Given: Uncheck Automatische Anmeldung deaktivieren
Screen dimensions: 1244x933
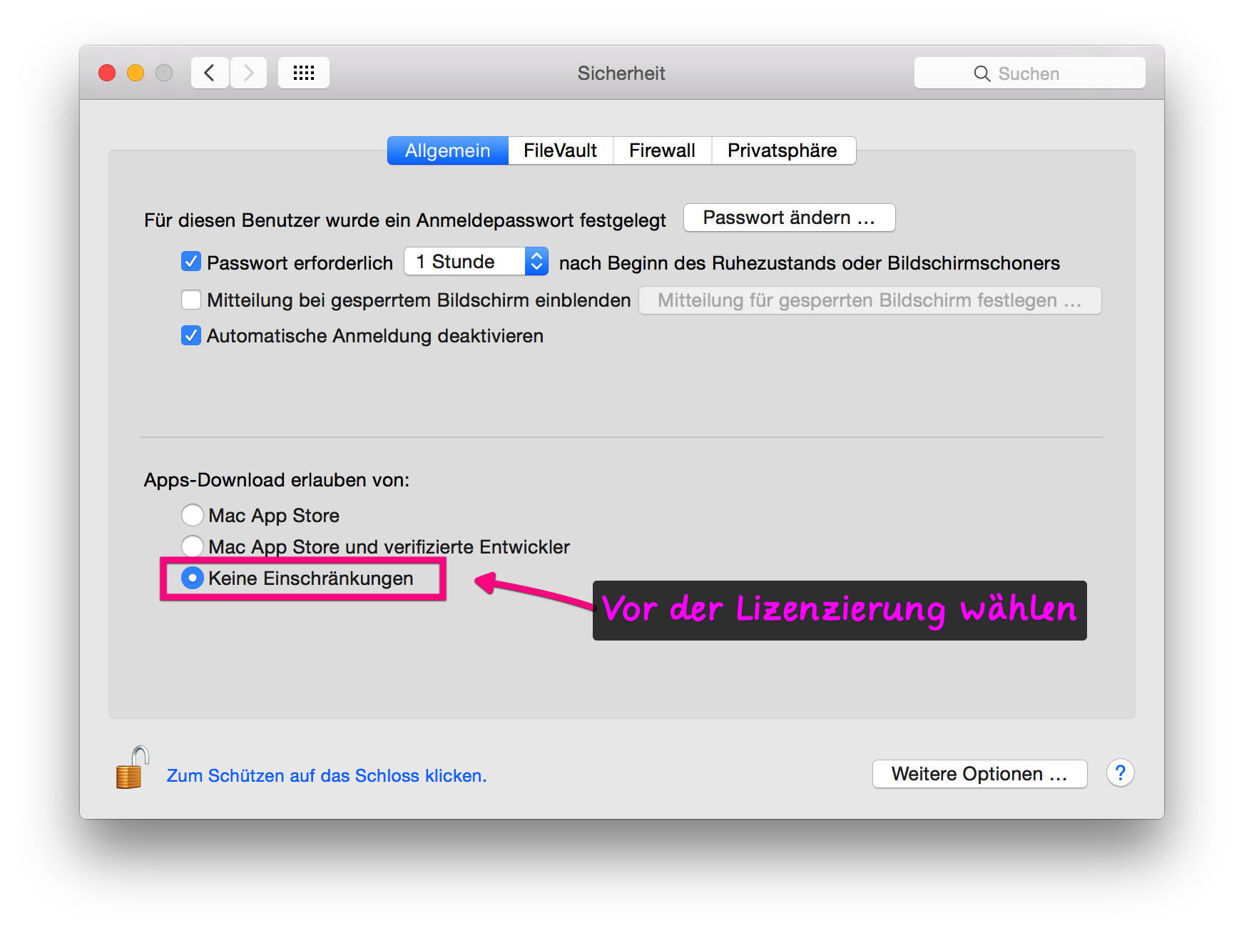Looking at the screenshot, I should pyautogui.click(x=190, y=335).
